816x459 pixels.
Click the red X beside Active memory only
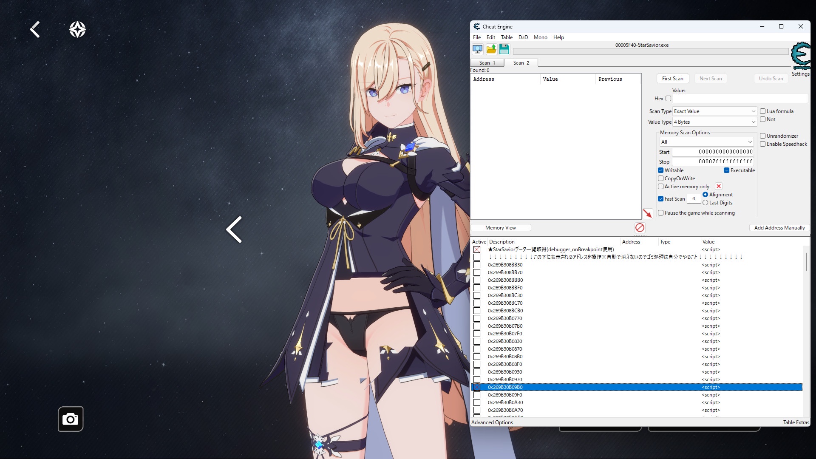[x=719, y=186]
